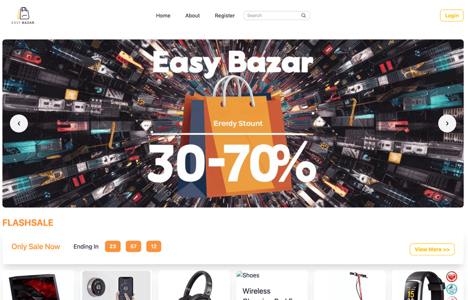Click the Login button
The width and height of the screenshot is (468, 300).
coord(452,15)
